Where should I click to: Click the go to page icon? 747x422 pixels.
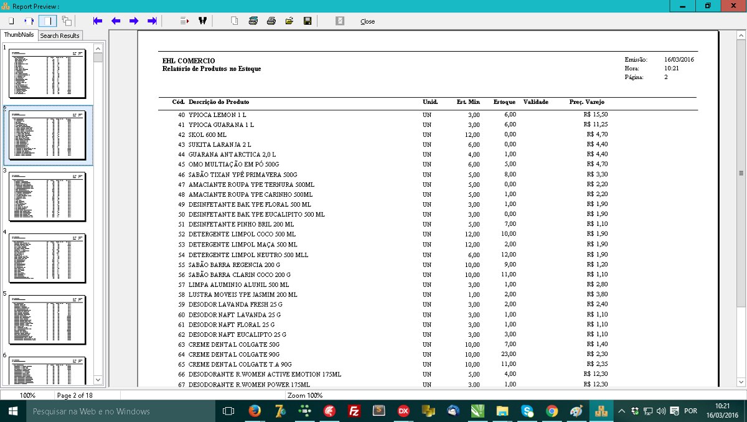(x=184, y=21)
